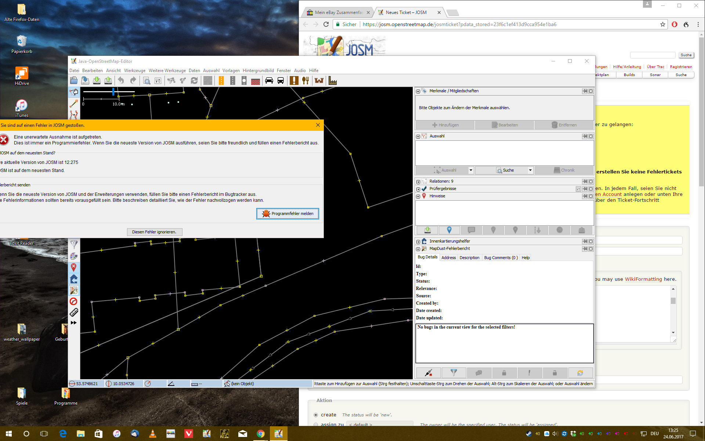Expand the Innenkartierungshelfer panel

pos(418,241)
